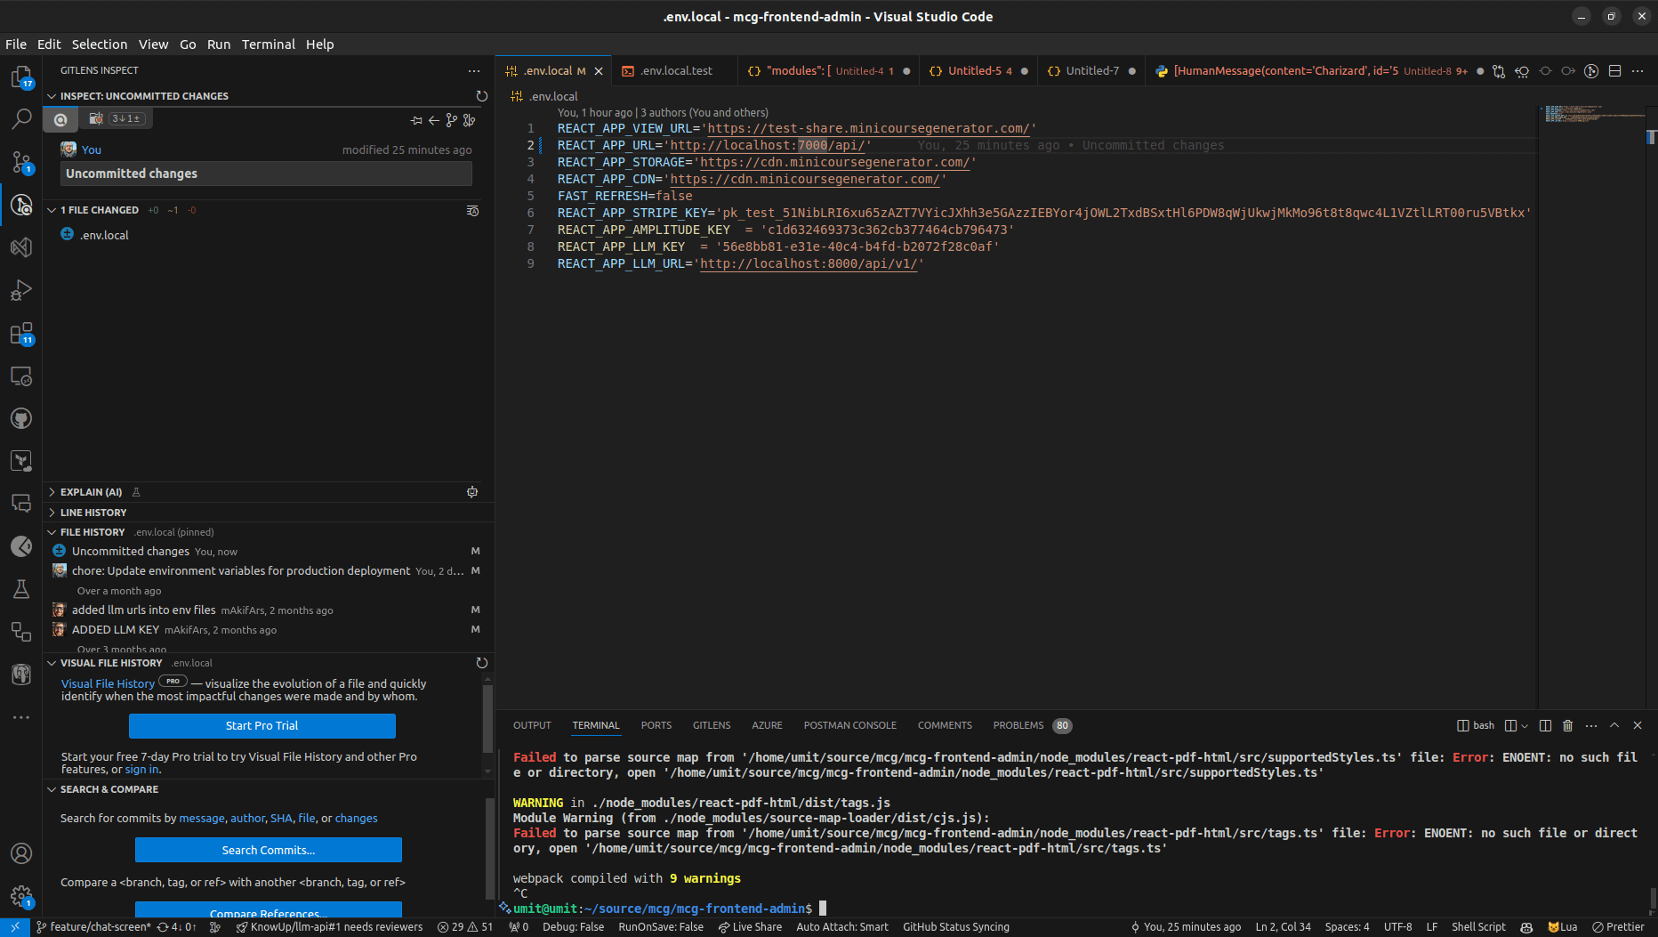
Task: Open the GitHub view in the activity bar
Action: (21, 418)
